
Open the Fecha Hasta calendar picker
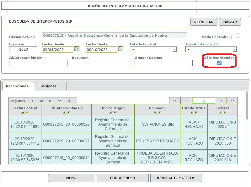click(x=121, y=48)
